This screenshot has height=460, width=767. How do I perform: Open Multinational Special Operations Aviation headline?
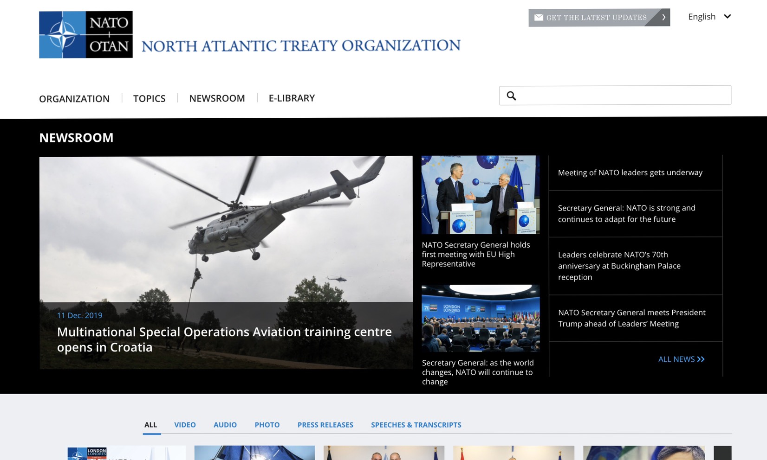pos(224,339)
